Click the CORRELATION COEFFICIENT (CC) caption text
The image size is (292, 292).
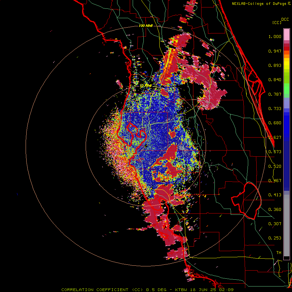(102, 290)
